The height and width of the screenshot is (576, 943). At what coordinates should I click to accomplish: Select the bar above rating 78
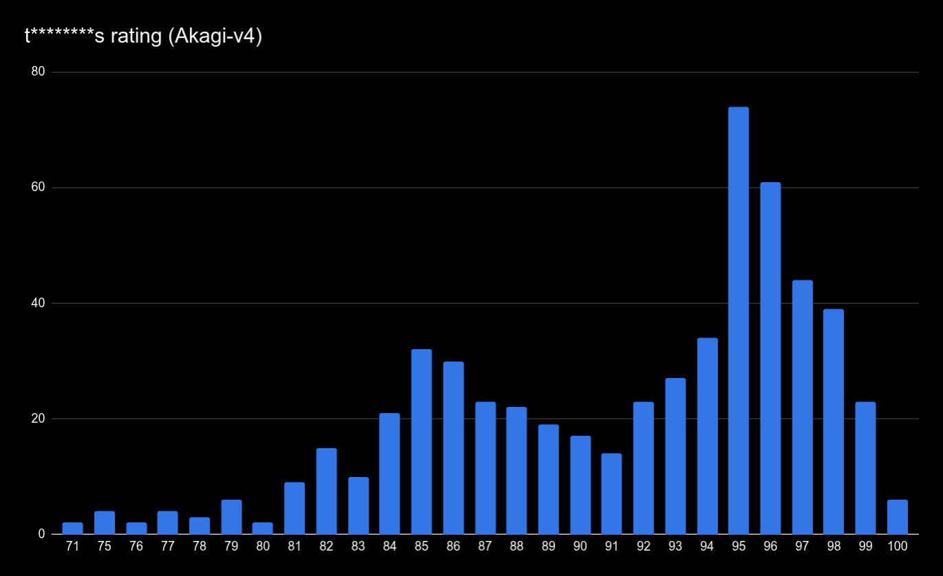[199, 525]
